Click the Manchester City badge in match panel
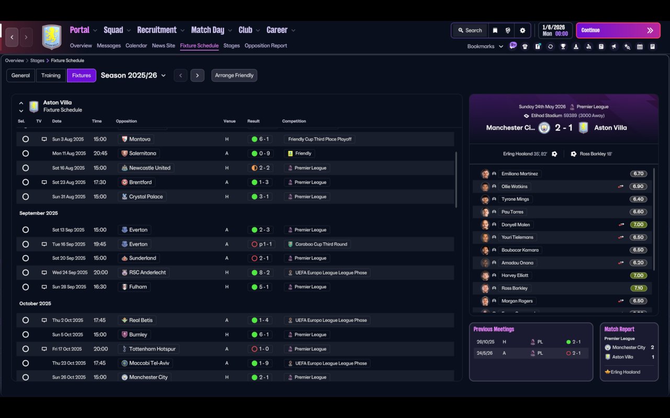Image resolution: width=670 pixels, height=418 pixels. (544, 127)
